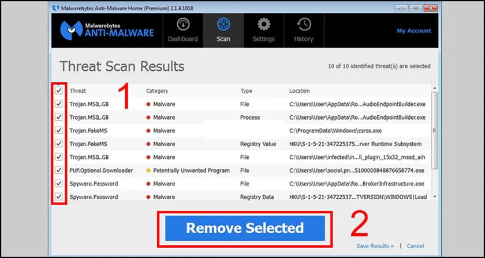
Task: Click location ending in BrokerInfrastructure.exe
Action: [x=357, y=184]
